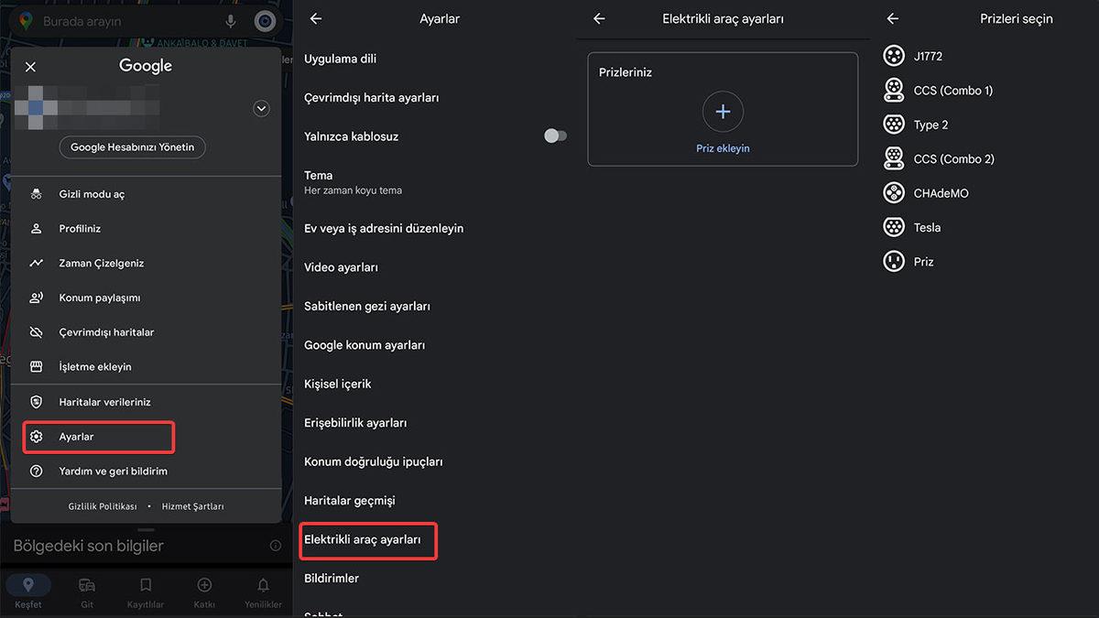Open navigation with the Git icon
This screenshot has height=618, width=1099.
coord(87,586)
